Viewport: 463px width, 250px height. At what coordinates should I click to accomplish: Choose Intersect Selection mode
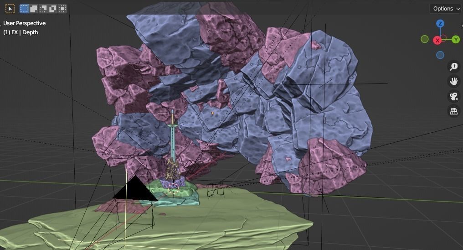tap(62, 9)
